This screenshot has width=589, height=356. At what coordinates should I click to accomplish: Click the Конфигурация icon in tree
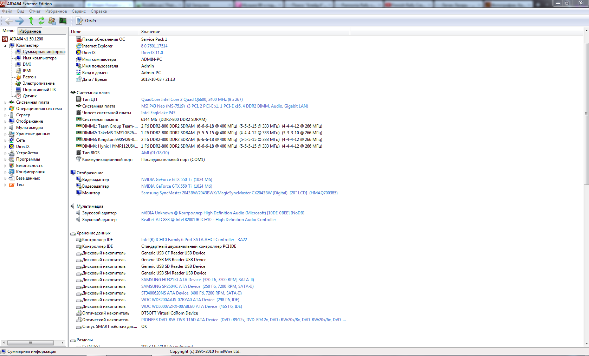point(12,172)
